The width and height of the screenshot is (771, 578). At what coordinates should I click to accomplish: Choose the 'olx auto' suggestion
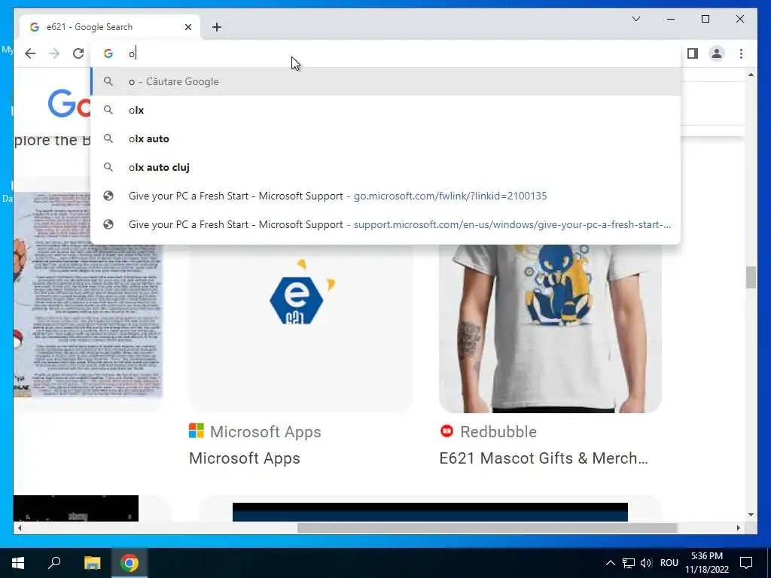coord(386,138)
